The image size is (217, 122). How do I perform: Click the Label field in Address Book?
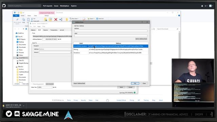pyautogui.click(x=111, y=36)
